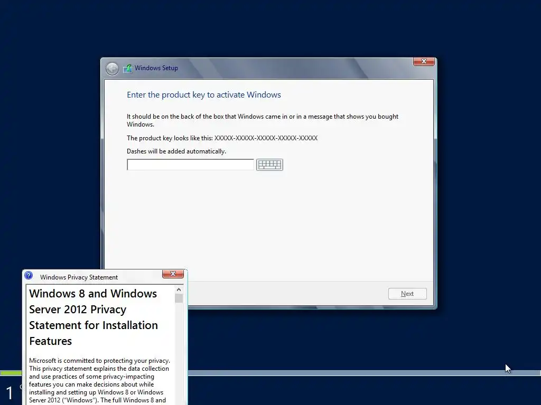The width and height of the screenshot is (541, 405).
Task: Click the privacy statement scrollbar thumb
Action: 179,298
